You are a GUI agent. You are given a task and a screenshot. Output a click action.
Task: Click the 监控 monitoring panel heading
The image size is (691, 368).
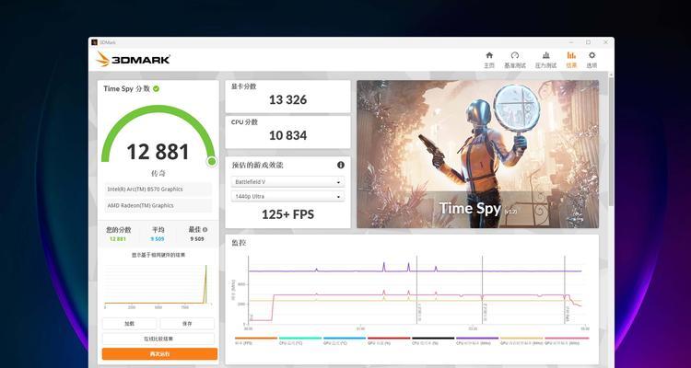click(239, 243)
